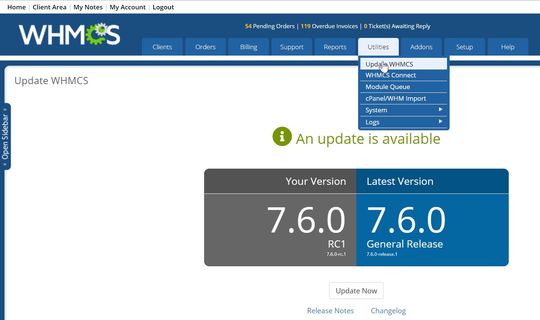This screenshot has width=540, height=320.
Task: Open the Help tab
Action: [x=508, y=47]
